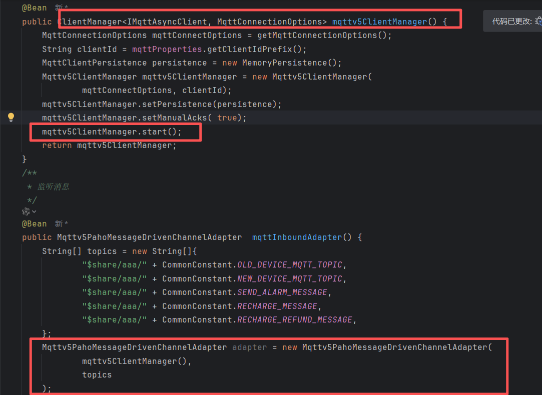Image resolution: width=542 pixels, height=395 pixels.
Task: Click the '代码已更改' notification text
Action: point(511,21)
